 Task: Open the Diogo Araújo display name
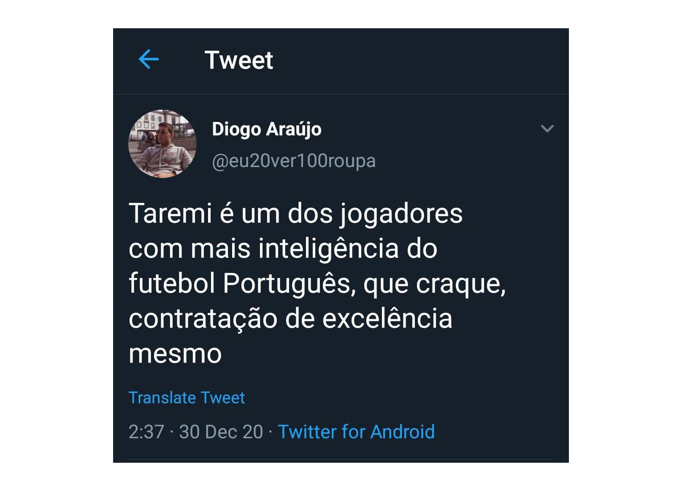(x=267, y=129)
